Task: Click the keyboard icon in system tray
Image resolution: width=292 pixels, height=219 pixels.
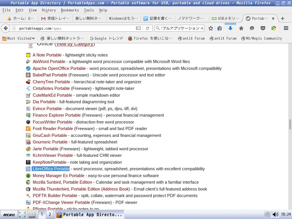Action: point(267,214)
